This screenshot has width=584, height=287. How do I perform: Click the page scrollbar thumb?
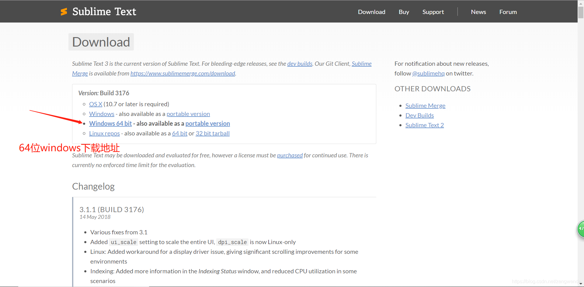(x=581, y=12)
